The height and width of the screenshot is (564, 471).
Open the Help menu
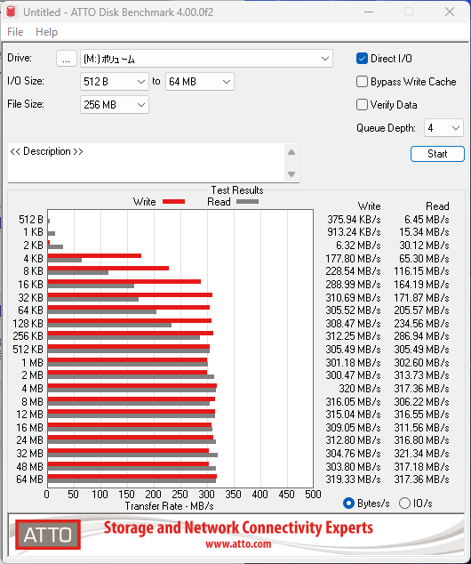[47, 32]
